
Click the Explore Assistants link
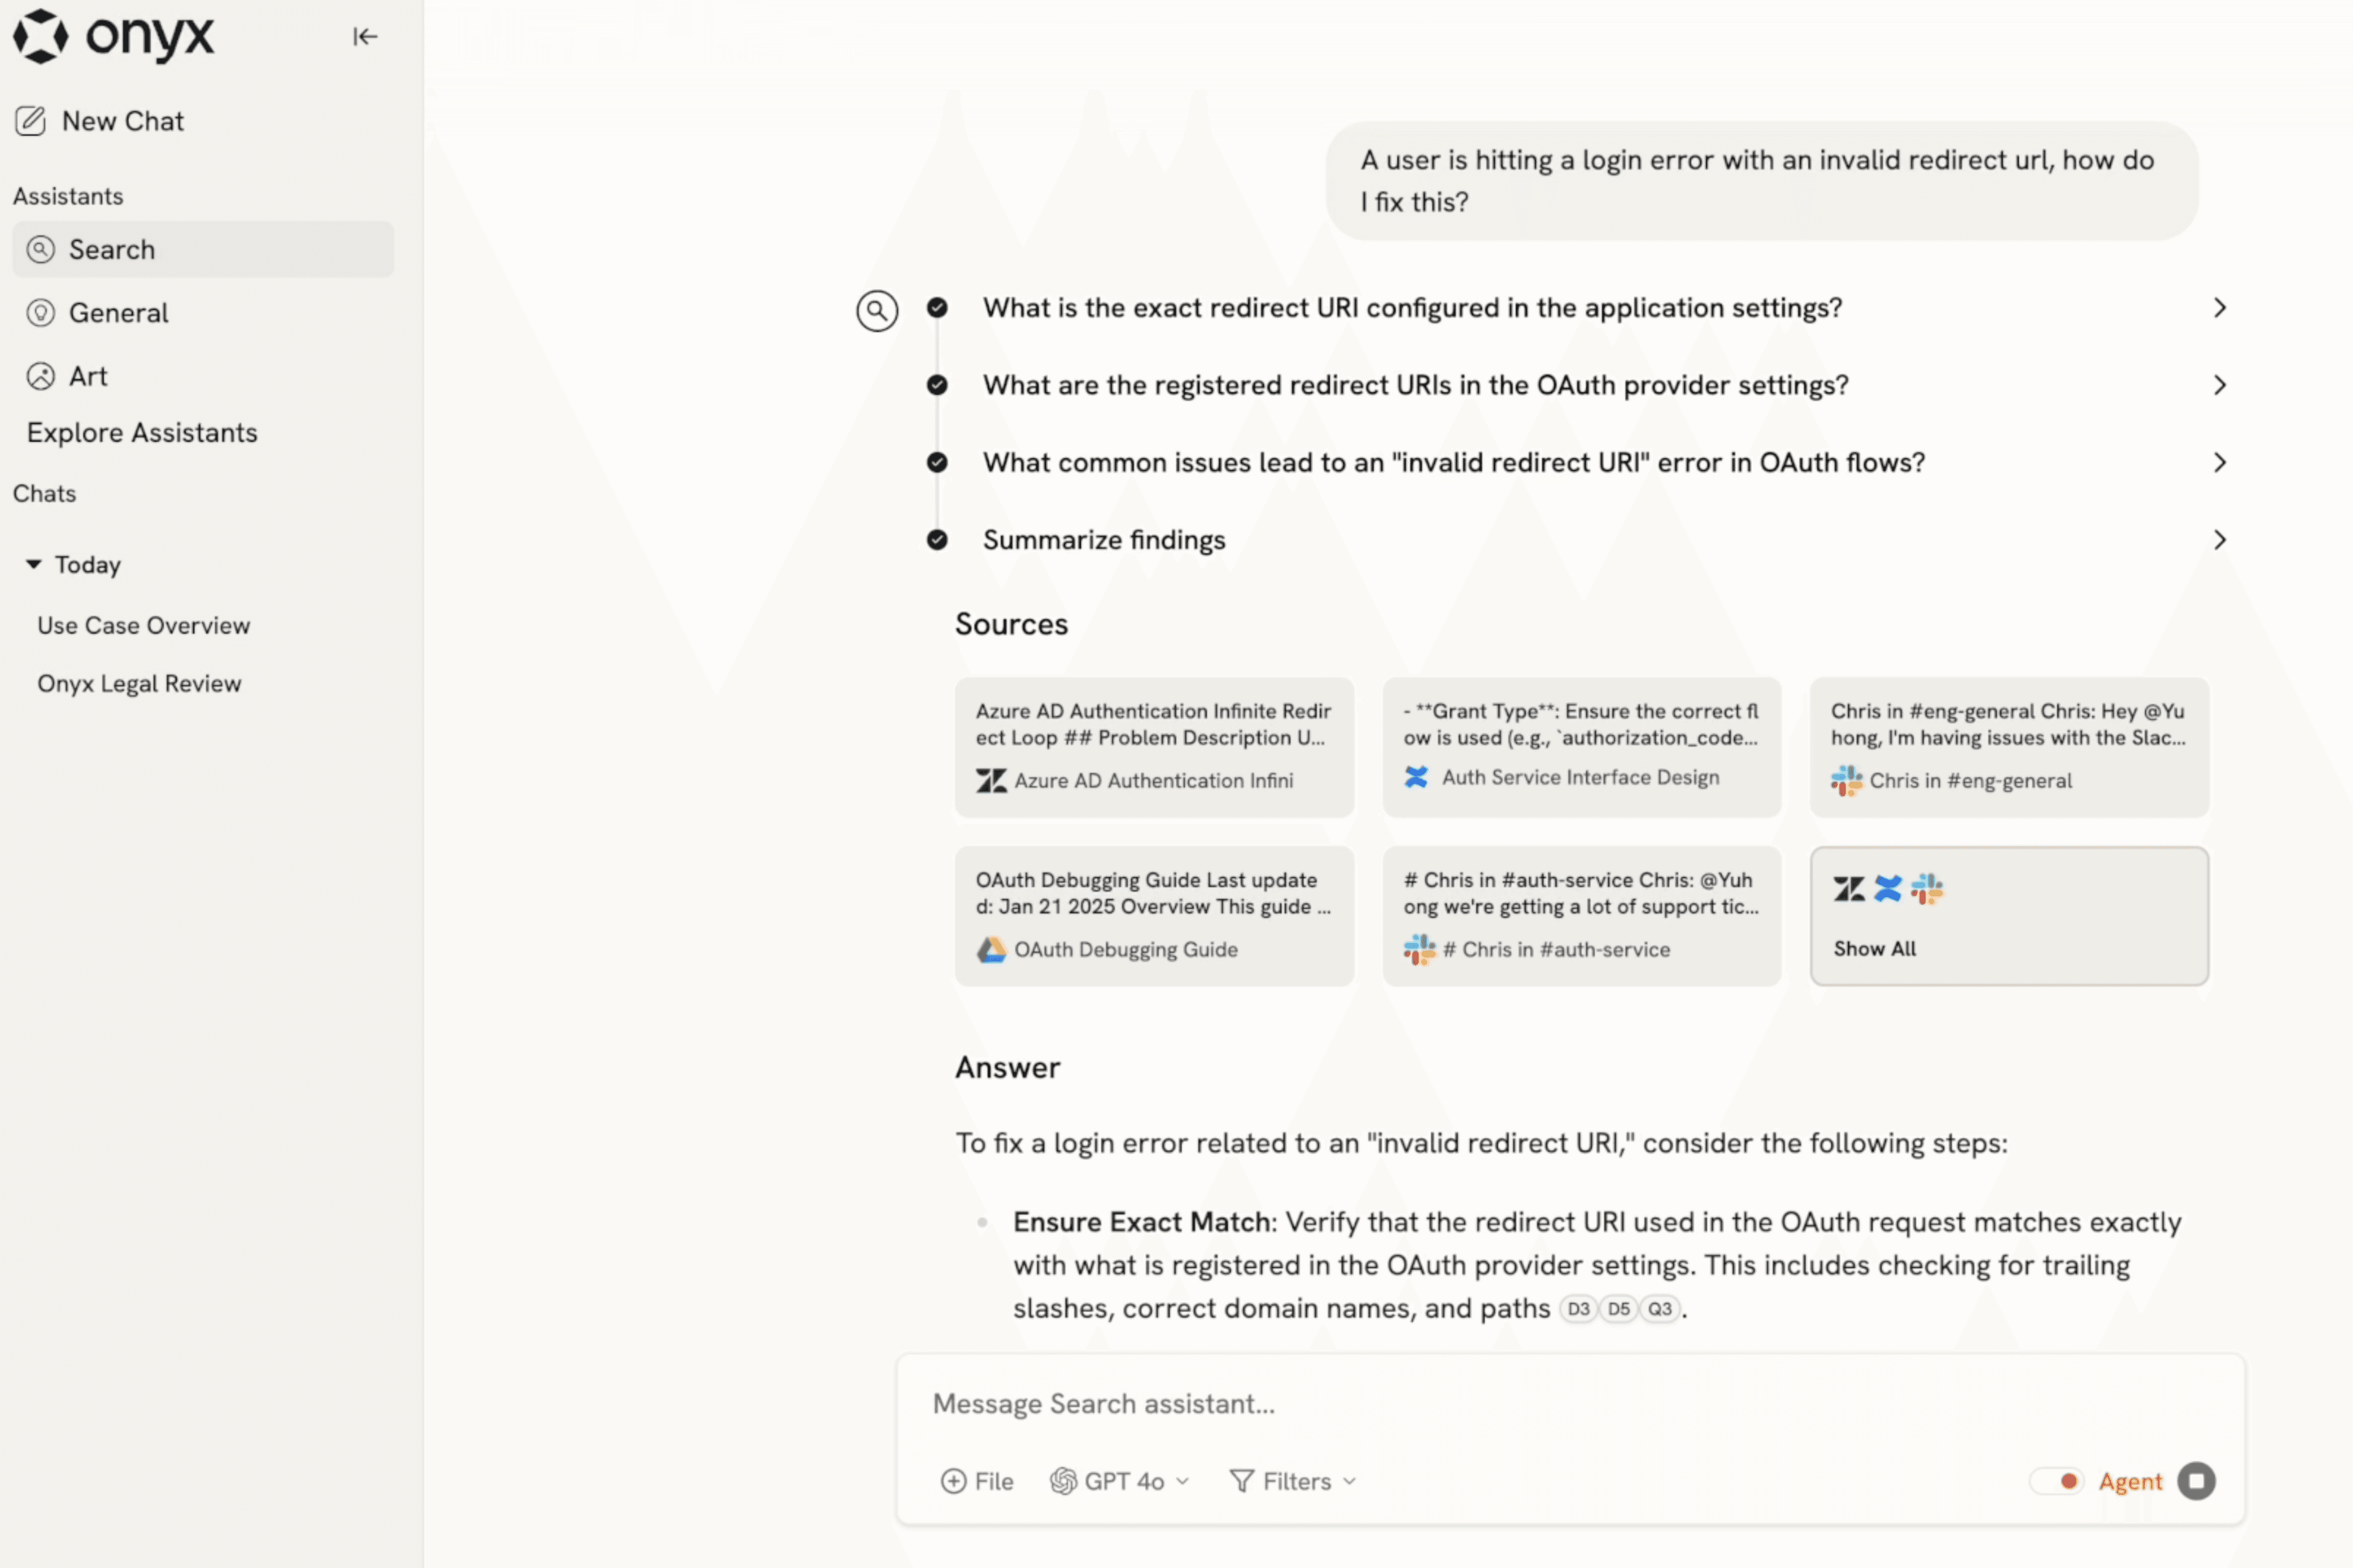142,433
